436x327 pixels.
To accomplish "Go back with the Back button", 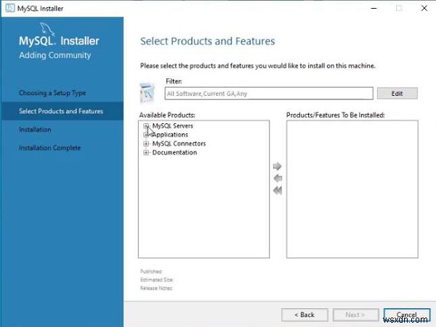I will (x=304, y=315).
